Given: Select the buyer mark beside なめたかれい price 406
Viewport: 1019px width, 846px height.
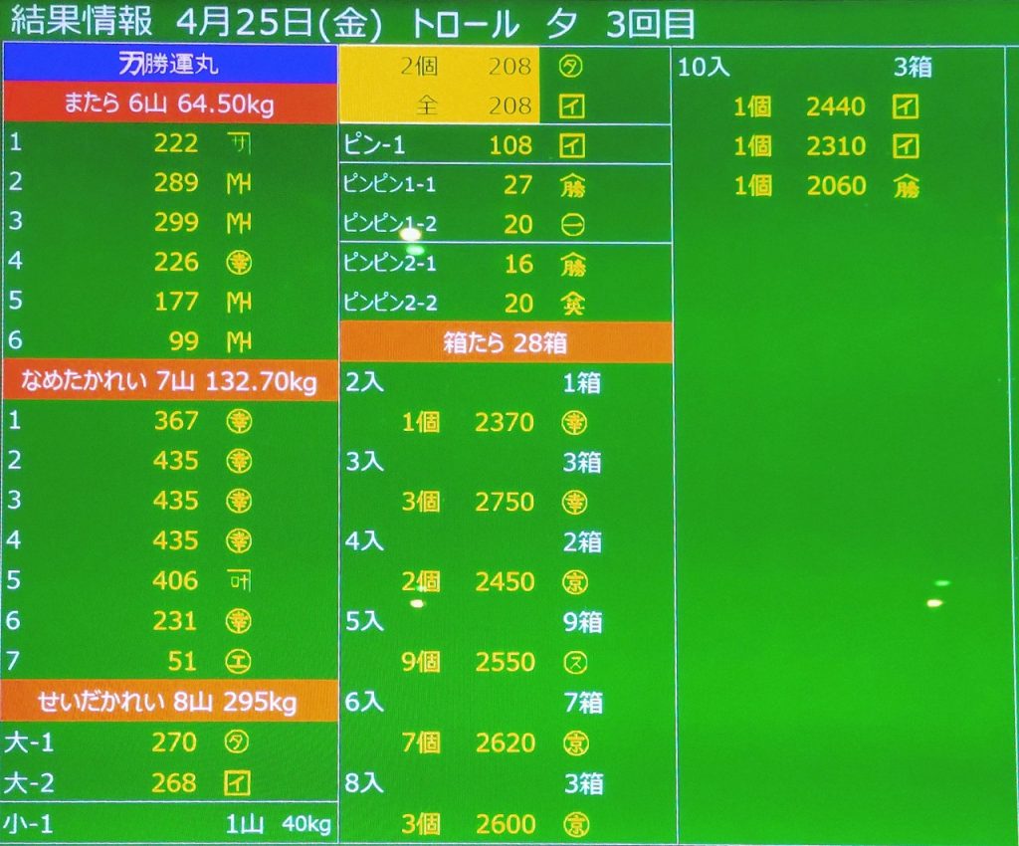Looking at the screenshot, I should [239, 580].
